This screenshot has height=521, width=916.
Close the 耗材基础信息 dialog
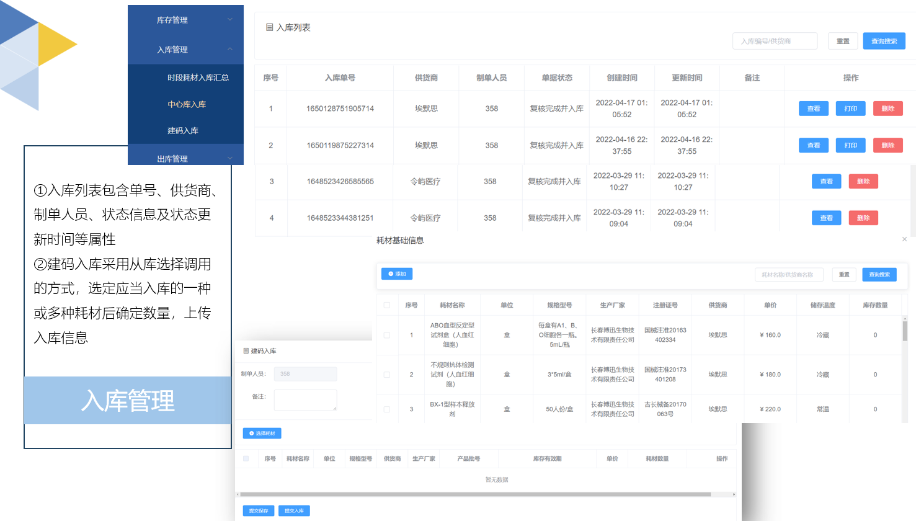[x=904, y=239]
